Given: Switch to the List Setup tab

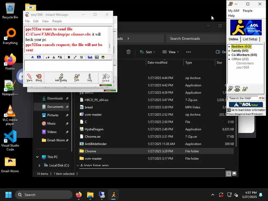Looking at the screenshot, I should tap(250, 39).
